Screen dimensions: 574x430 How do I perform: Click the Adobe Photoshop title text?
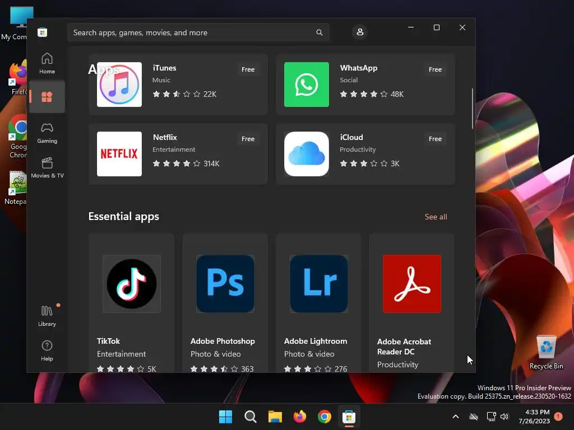click(223, 341)
